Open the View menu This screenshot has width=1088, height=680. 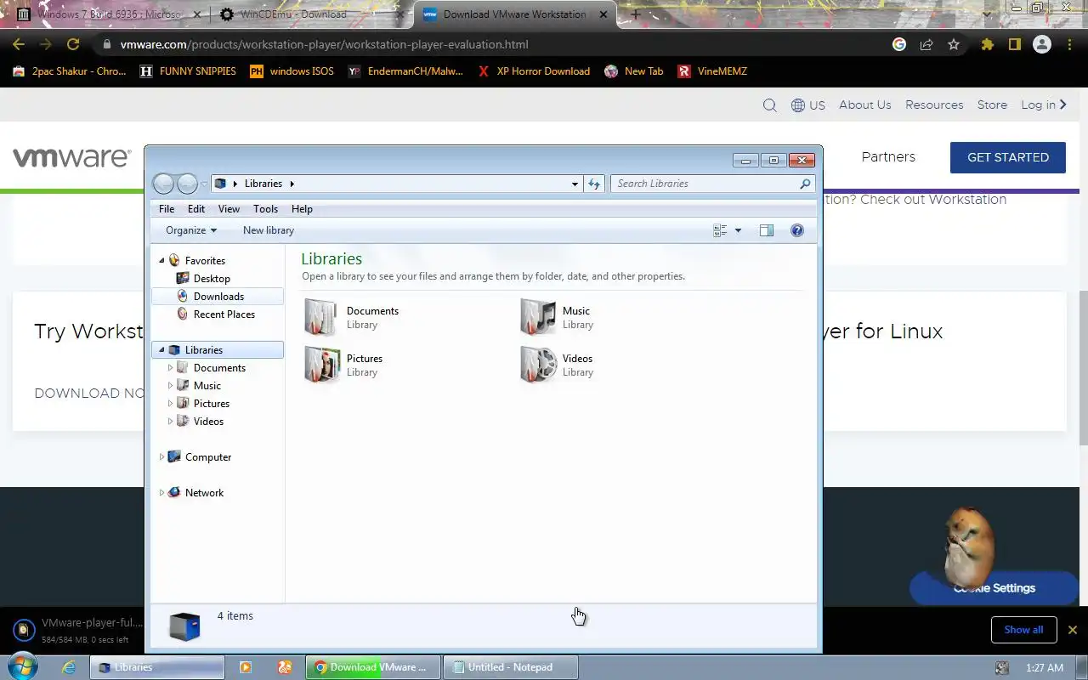coord(229,209)
